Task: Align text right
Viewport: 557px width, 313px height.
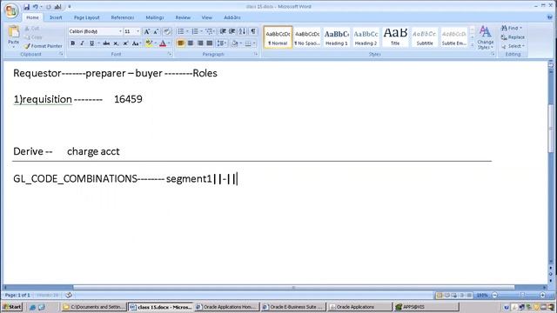Action: 200,43
